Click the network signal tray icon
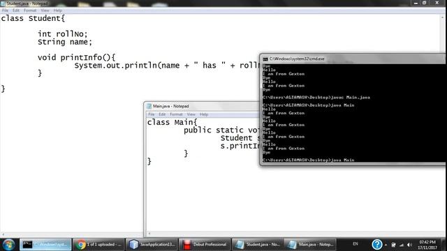This screenshot has width=447, height=251. coord(402,245)
